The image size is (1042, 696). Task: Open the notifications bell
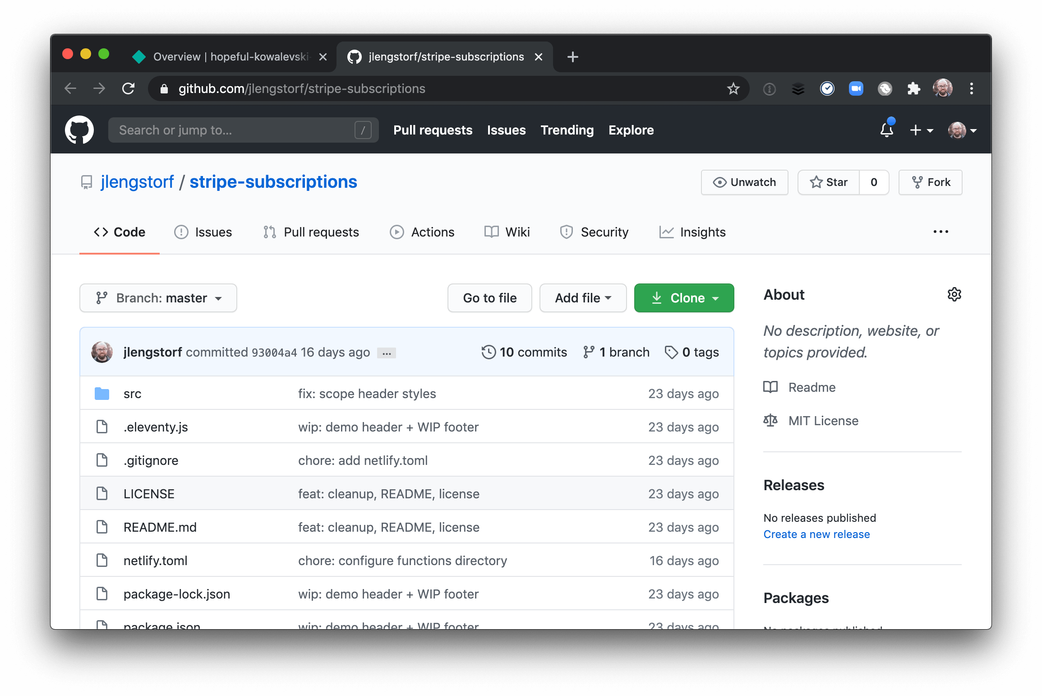click(x=886, y=130)
